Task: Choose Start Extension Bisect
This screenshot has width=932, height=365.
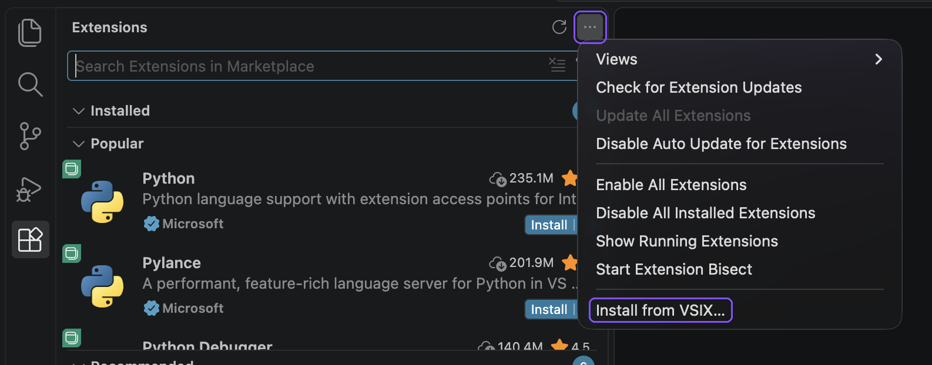Action: (x=673, y=269)
